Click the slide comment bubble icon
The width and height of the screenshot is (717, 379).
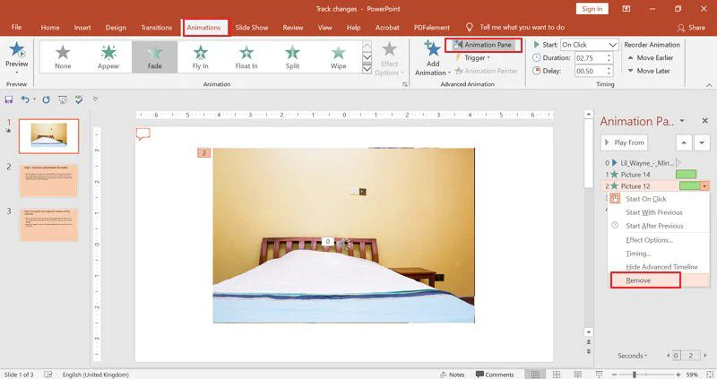[143, 134]
